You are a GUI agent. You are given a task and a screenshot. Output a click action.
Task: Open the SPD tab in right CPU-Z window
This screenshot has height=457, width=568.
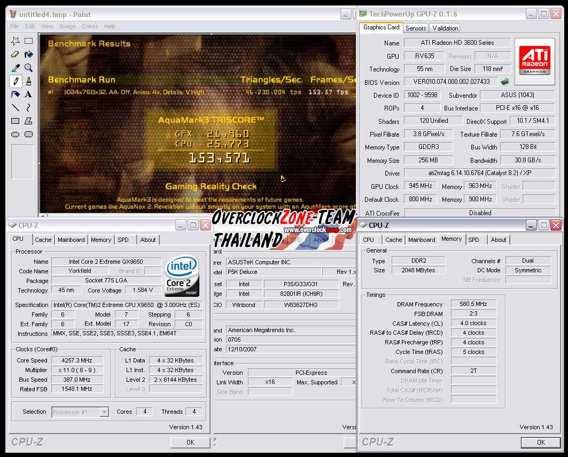pos(473,240)
